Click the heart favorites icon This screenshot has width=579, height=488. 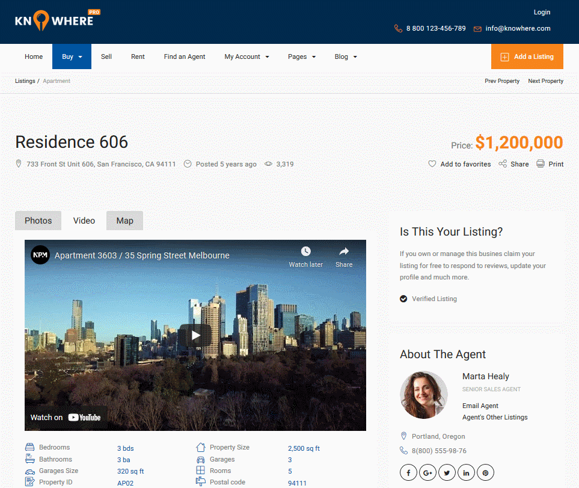click(432, 163)
